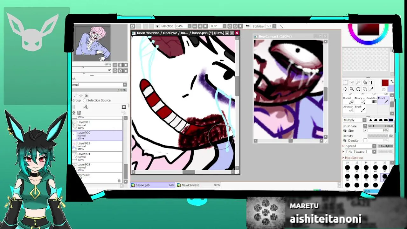The height and width of the screenshot is (229, 407).
Task: Toggle selection visibility eye icon
Action: 157,26
